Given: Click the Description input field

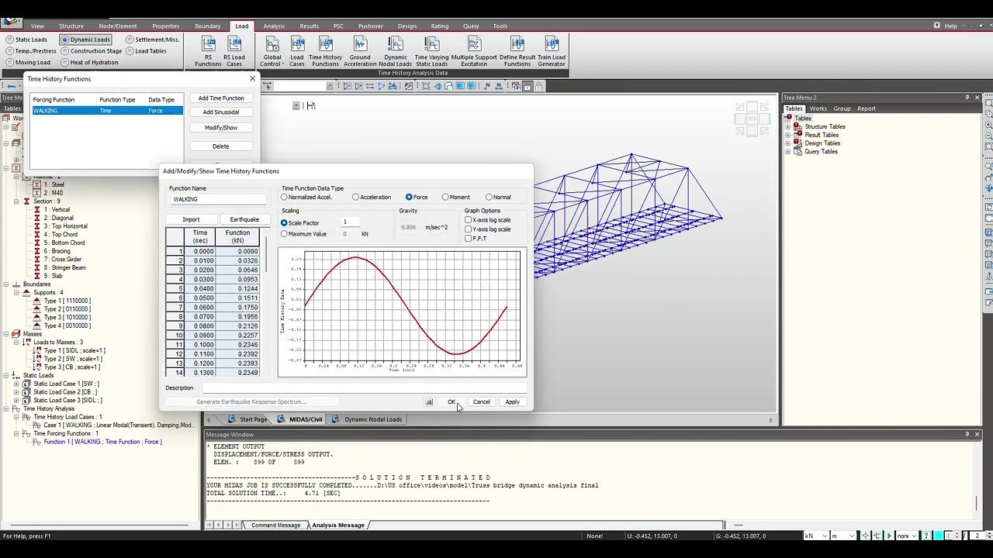Looking at the screenshot, I should (x=364, y=387).
